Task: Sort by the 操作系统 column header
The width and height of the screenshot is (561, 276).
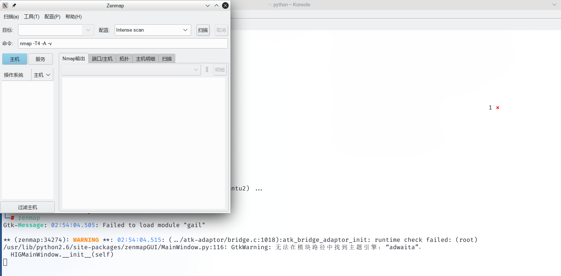Action: coord(17,75)
